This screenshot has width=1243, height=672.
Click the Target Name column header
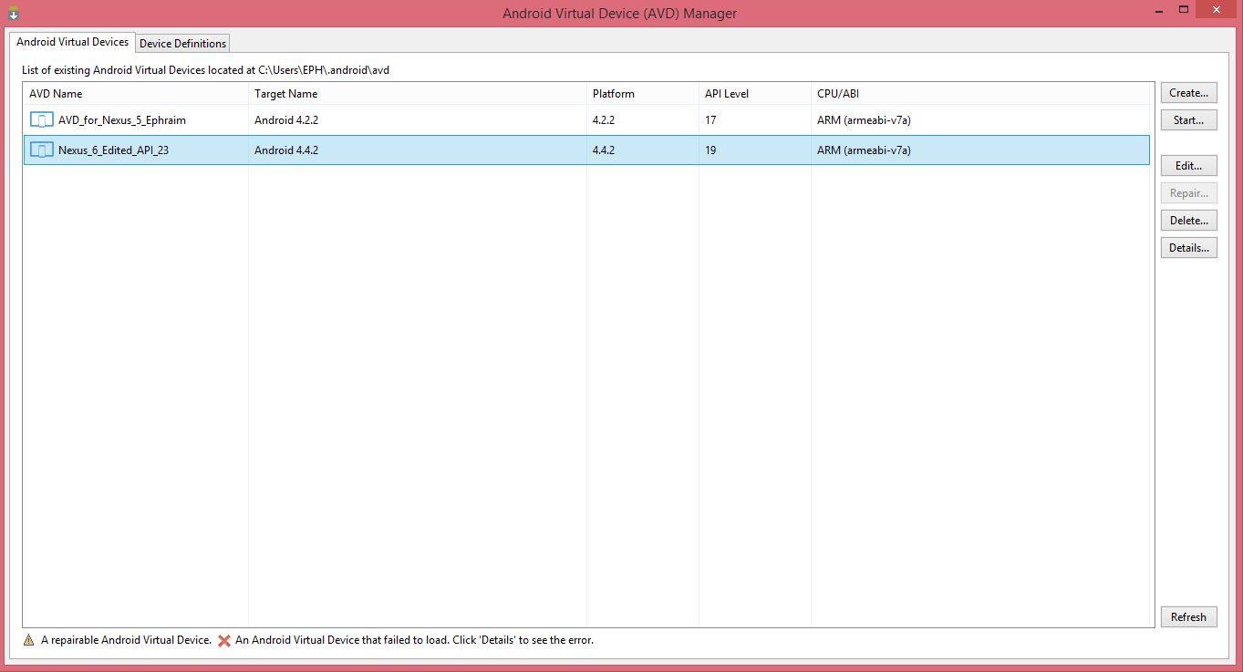287,93
